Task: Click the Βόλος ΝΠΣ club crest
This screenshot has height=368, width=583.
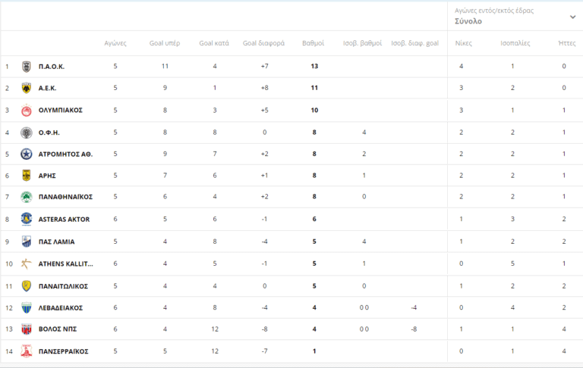Action: (x=27, y=329)
